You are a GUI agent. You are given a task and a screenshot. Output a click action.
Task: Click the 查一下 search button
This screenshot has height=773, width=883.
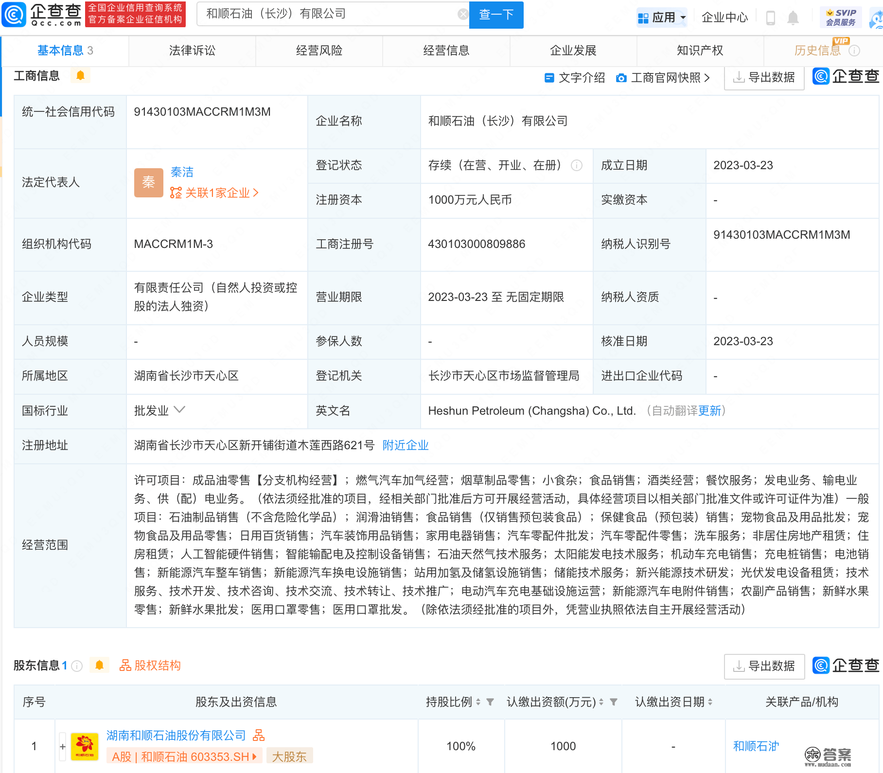[x=496, y=15]
